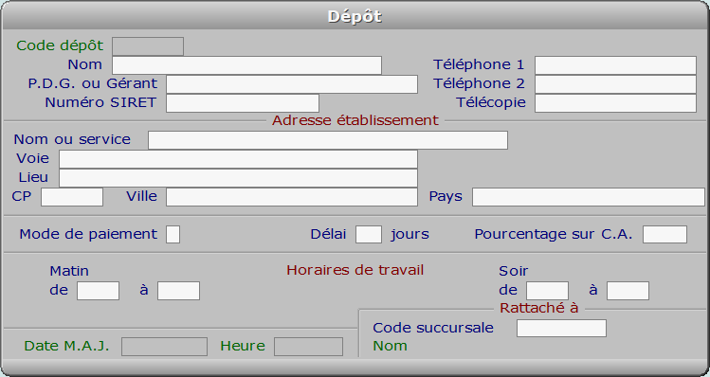Click the Dépôt window title
The width and height of the screenshot is (710, 377).
tap(355, 16)
